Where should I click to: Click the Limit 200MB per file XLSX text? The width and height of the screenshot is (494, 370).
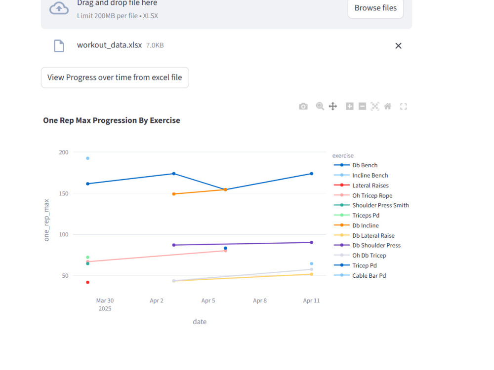coord(118,16)
